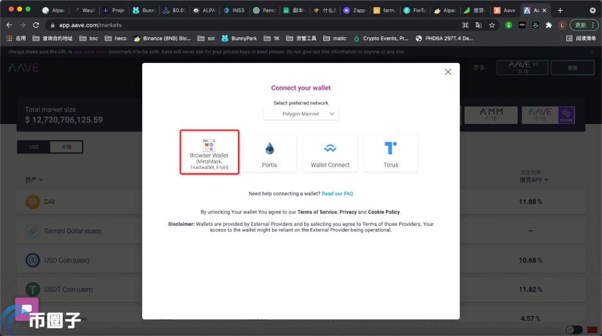Open Terms of Service link
This screenshot has width=602, height=336.
[x=317, y=212]
